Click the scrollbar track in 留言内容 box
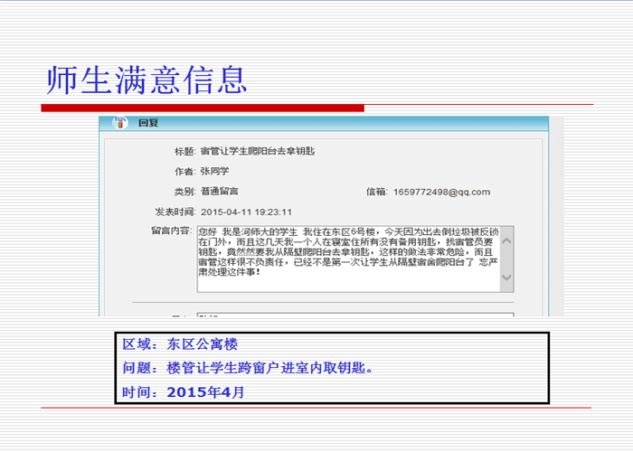 coord(506,259)
